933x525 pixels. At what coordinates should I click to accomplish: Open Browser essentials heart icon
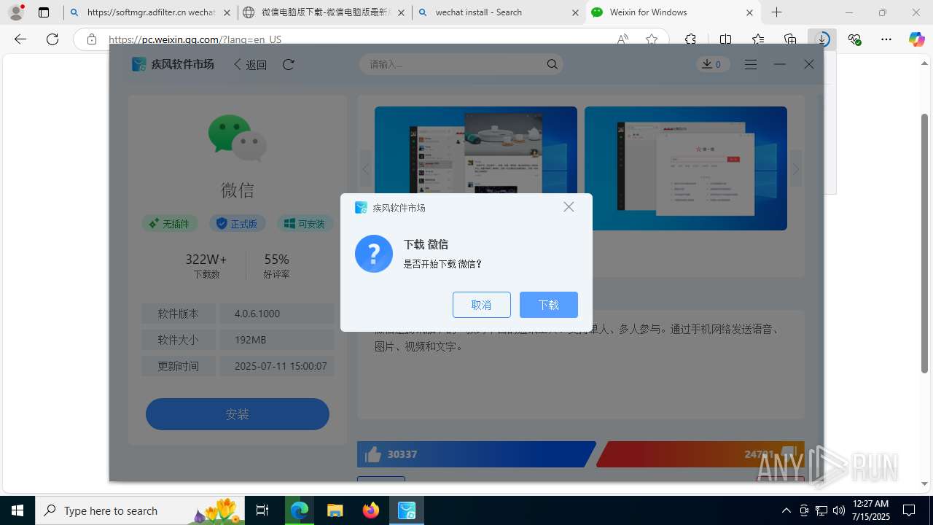[x=854, y=39]
